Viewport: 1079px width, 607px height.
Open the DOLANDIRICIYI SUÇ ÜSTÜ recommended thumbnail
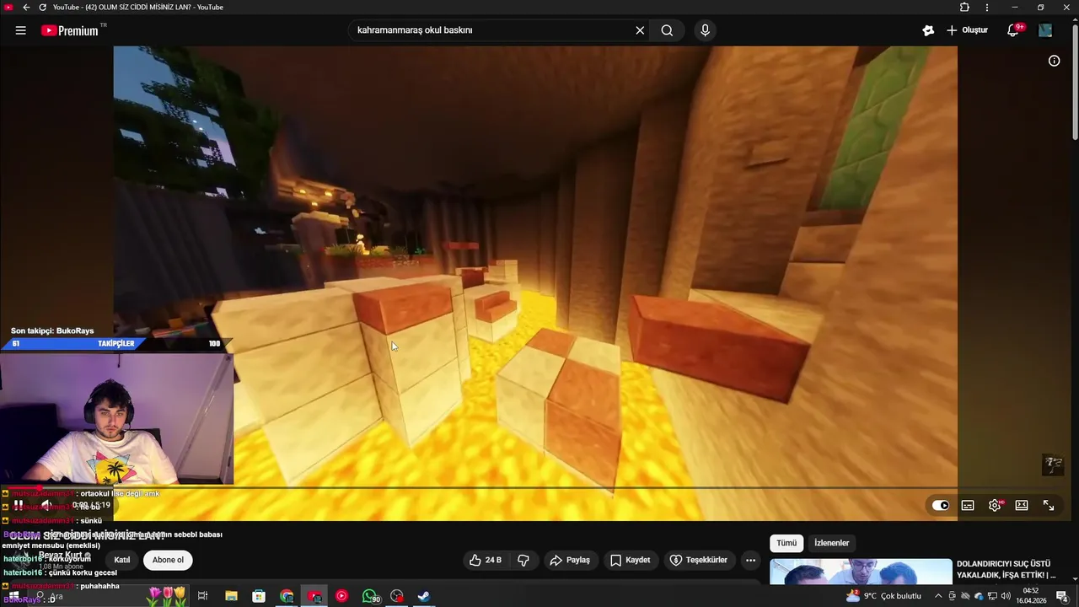(x=861, y=572)
